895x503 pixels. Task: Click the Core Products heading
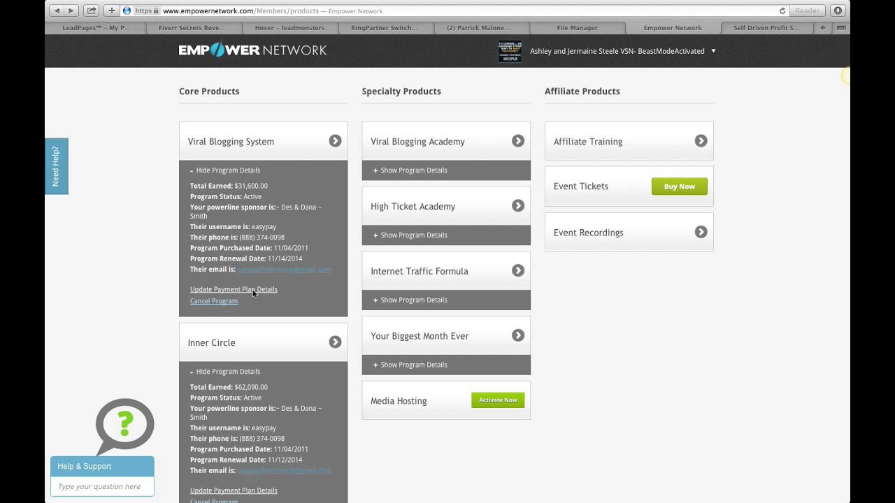tap(209, 92)
